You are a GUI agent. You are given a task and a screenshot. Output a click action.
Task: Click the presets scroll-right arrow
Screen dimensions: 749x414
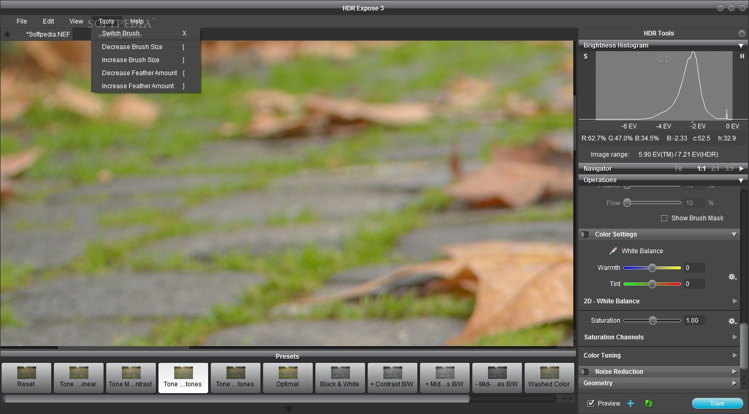(x=571, y=399)
